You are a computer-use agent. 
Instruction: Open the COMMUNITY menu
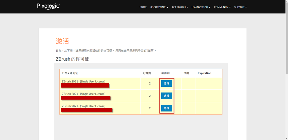click(222, 7)
